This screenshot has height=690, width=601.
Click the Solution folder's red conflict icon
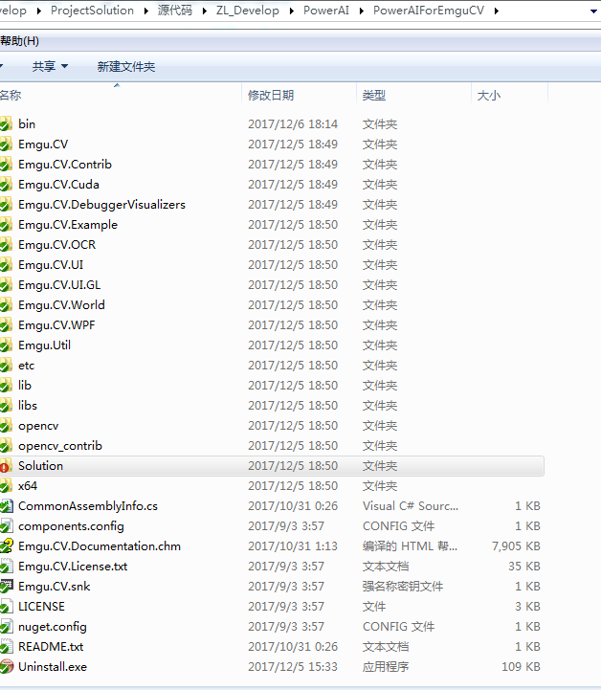click(6, 466)
